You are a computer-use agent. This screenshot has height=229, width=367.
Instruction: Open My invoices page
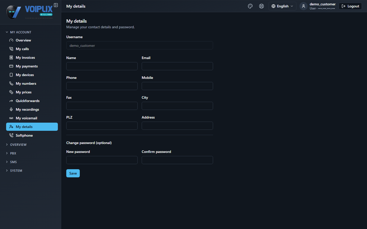click(32, 58)
